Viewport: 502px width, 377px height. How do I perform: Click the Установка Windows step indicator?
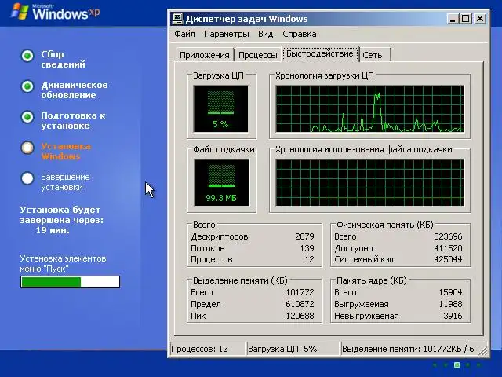point(27,148)
